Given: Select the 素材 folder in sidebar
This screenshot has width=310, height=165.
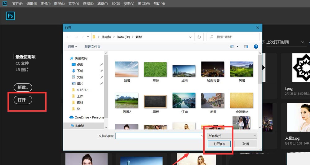Looking at the screenshot, I should click(x=77, y=102).
